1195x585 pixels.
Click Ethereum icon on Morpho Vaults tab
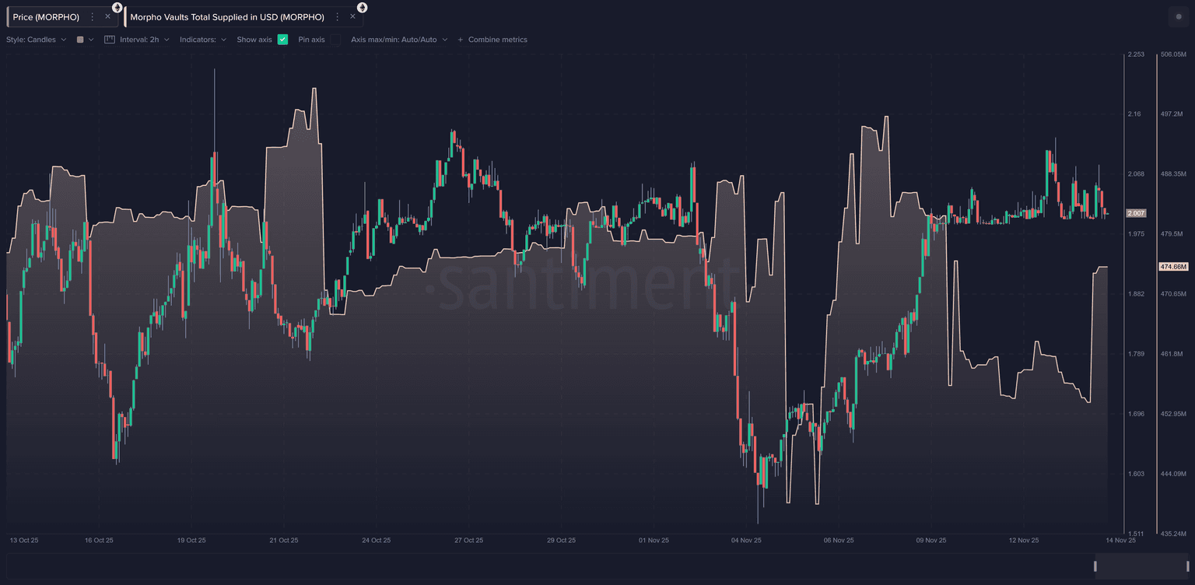362,7
